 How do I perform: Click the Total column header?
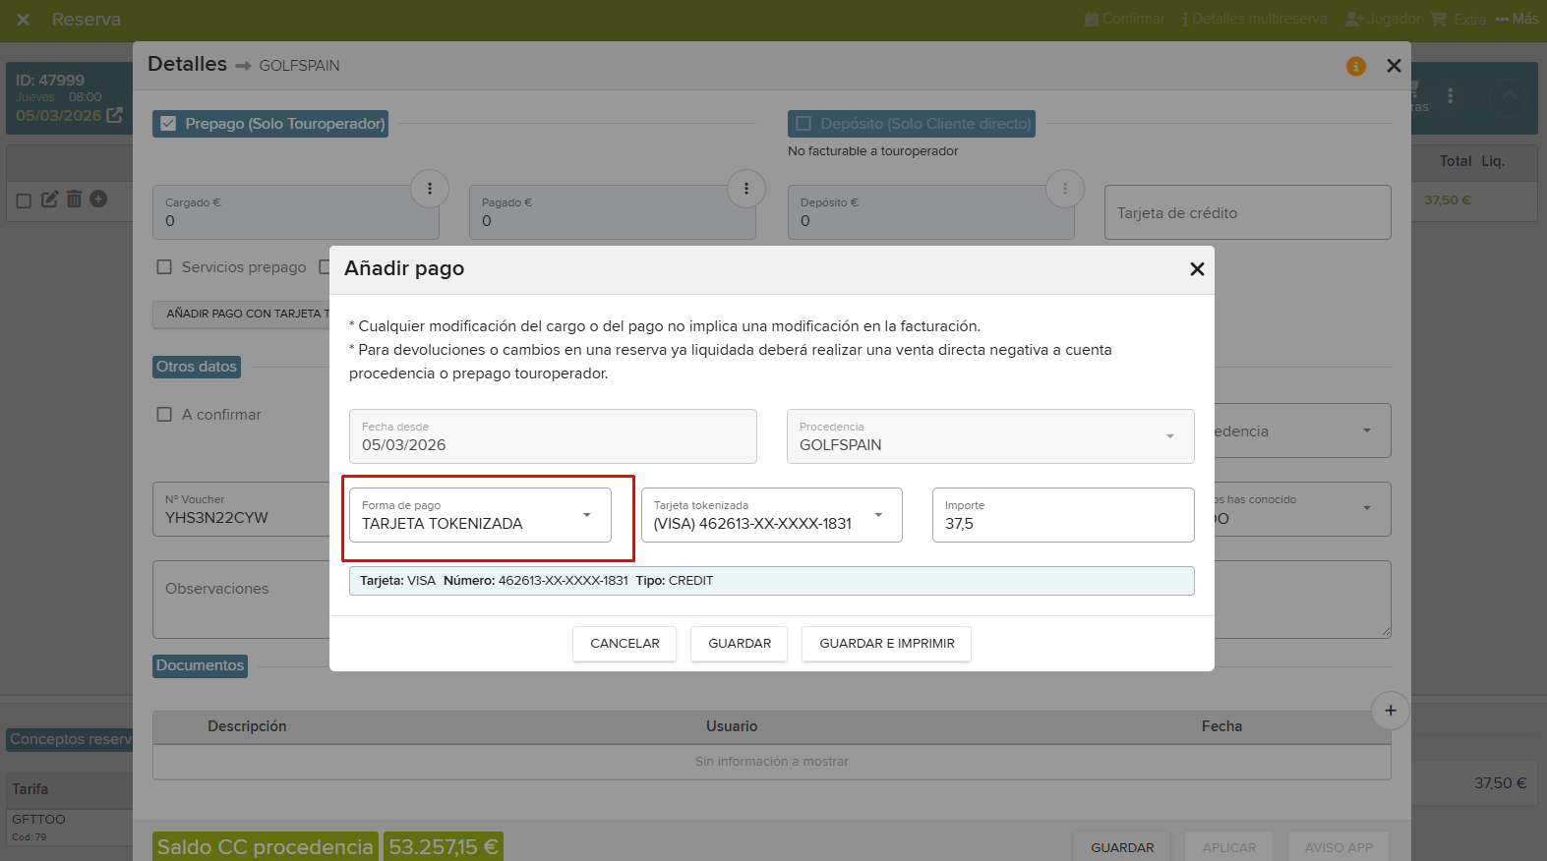click(1456, 161)
